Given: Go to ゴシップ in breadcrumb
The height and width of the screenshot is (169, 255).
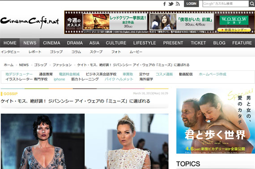Looking at the screenshot, I should [x=41, y=65].
